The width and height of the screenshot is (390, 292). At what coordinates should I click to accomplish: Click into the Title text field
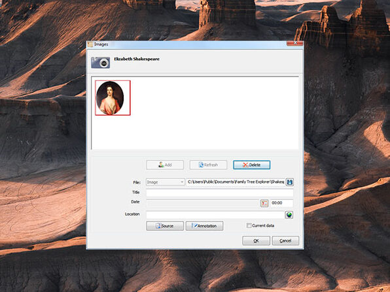point(220,193)
